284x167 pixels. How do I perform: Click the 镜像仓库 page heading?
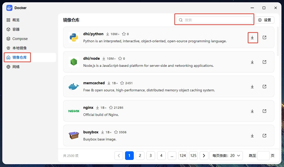tap(71, 20)
